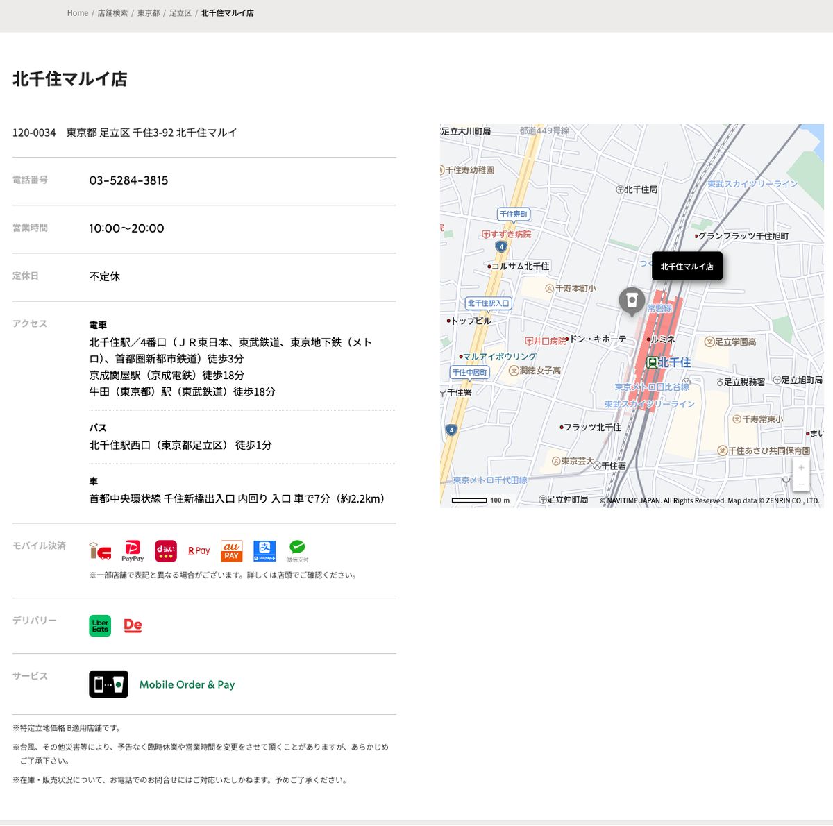833x826 pixels.
Task: Go to Home breadcrumb
Action: pyautogui.click(x=78, y=13)
